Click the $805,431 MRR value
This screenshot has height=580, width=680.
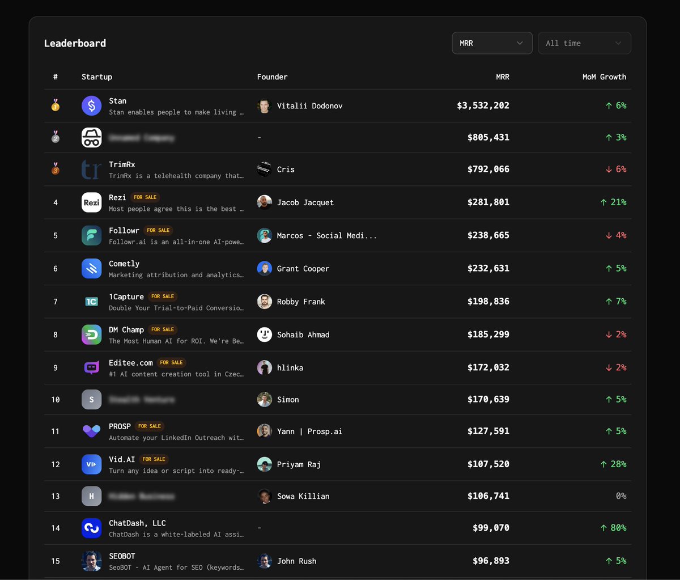pos(488,138)
